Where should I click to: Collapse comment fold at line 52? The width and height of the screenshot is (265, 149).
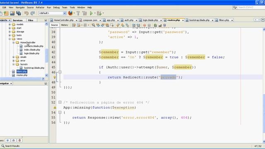click(x=60, y=102)
